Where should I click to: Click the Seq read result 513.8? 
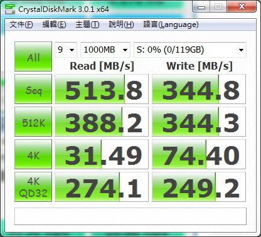click(x=102, y=89)
